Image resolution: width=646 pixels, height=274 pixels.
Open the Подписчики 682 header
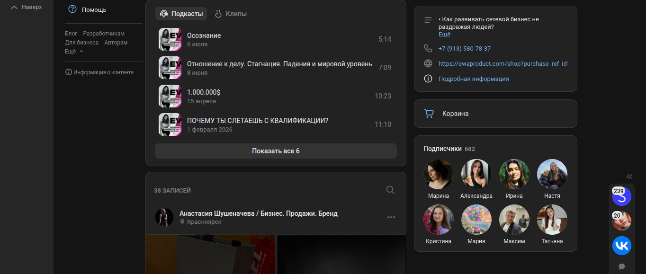coord(449,149)
